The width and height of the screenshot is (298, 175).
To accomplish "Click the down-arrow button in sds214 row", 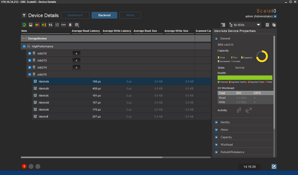I will tap(76, 67).
